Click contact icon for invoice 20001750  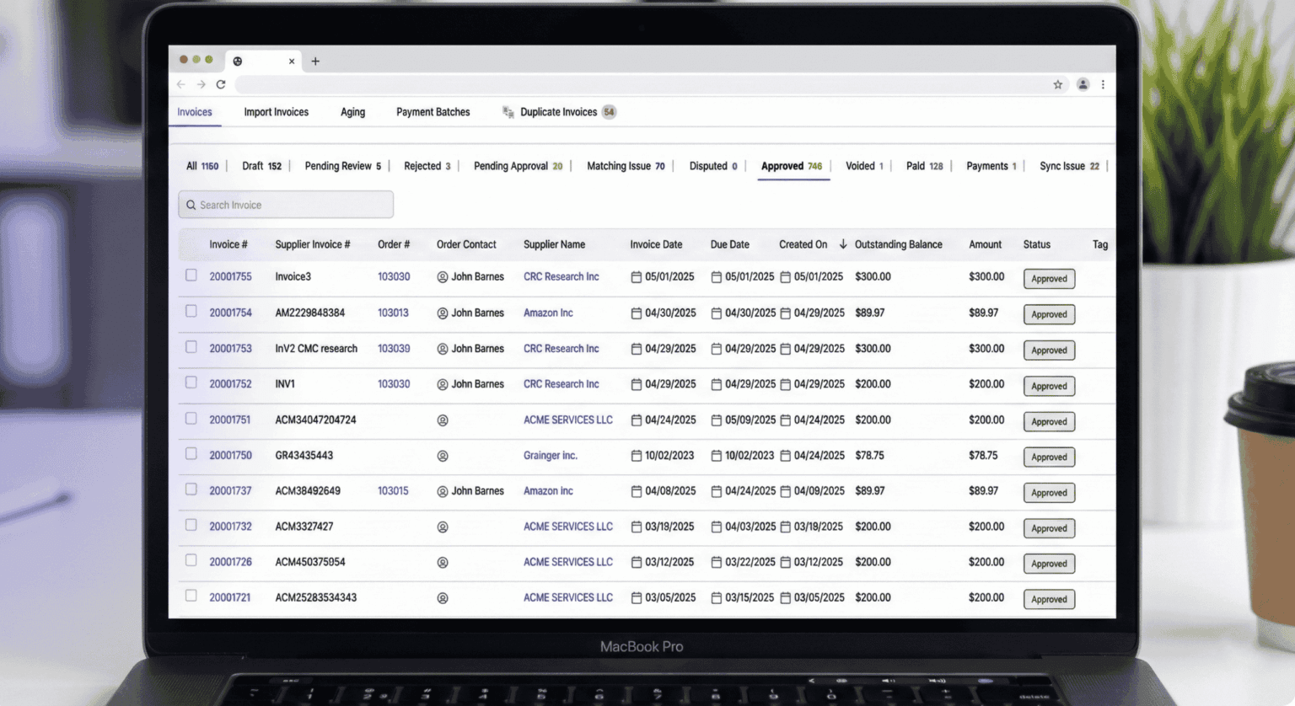click(443, 456)
